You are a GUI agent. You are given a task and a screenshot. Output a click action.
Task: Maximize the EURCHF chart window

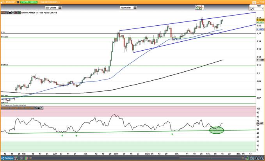(260, 2)
